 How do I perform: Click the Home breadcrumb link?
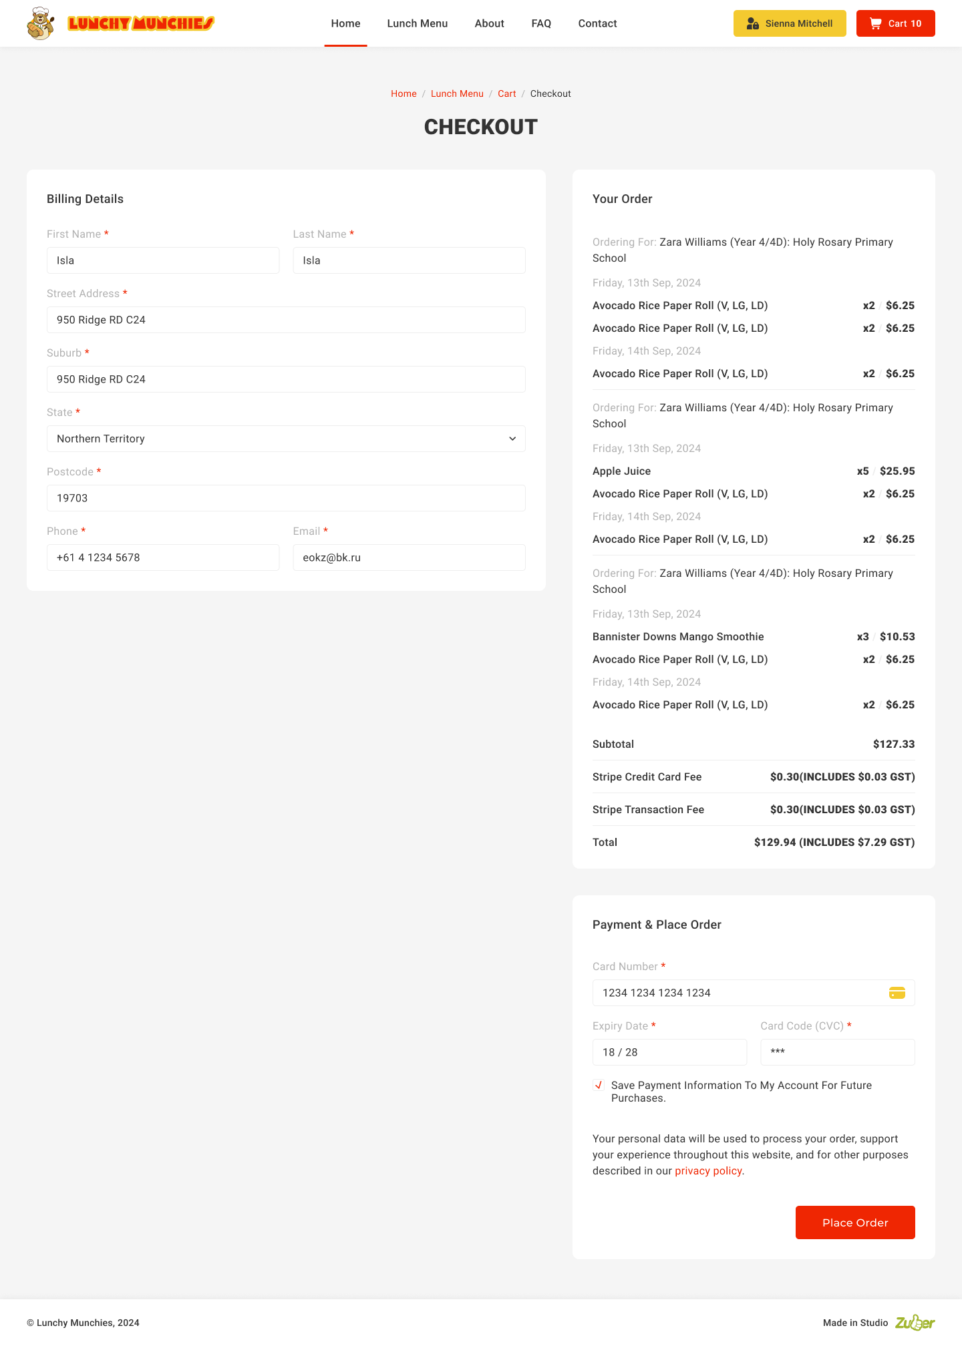pyautogui.click(x=404, y=93)
